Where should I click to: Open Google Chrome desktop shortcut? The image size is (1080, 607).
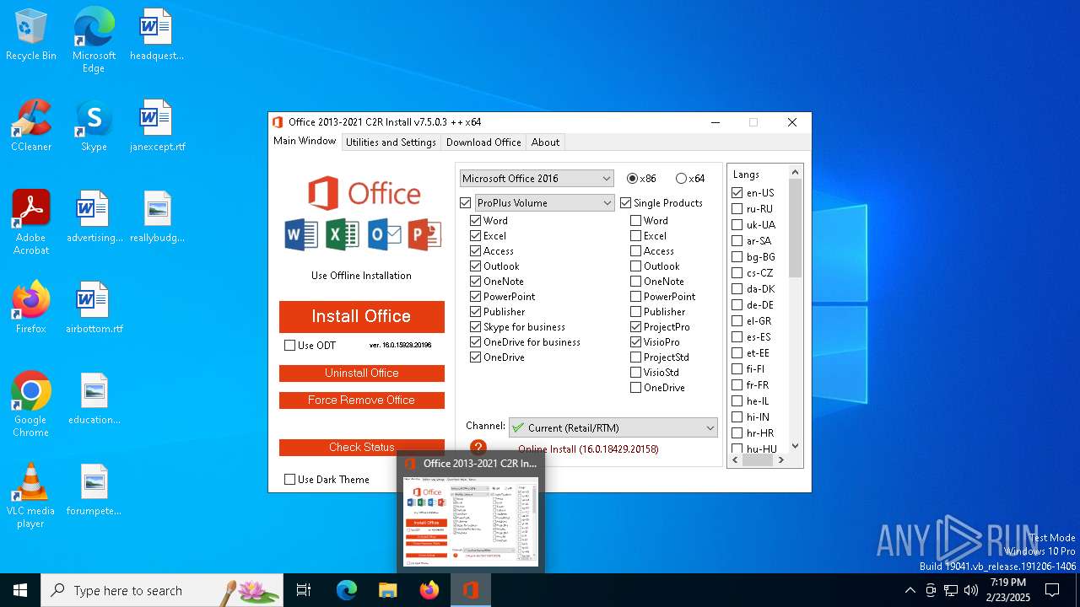coord(31,405)
